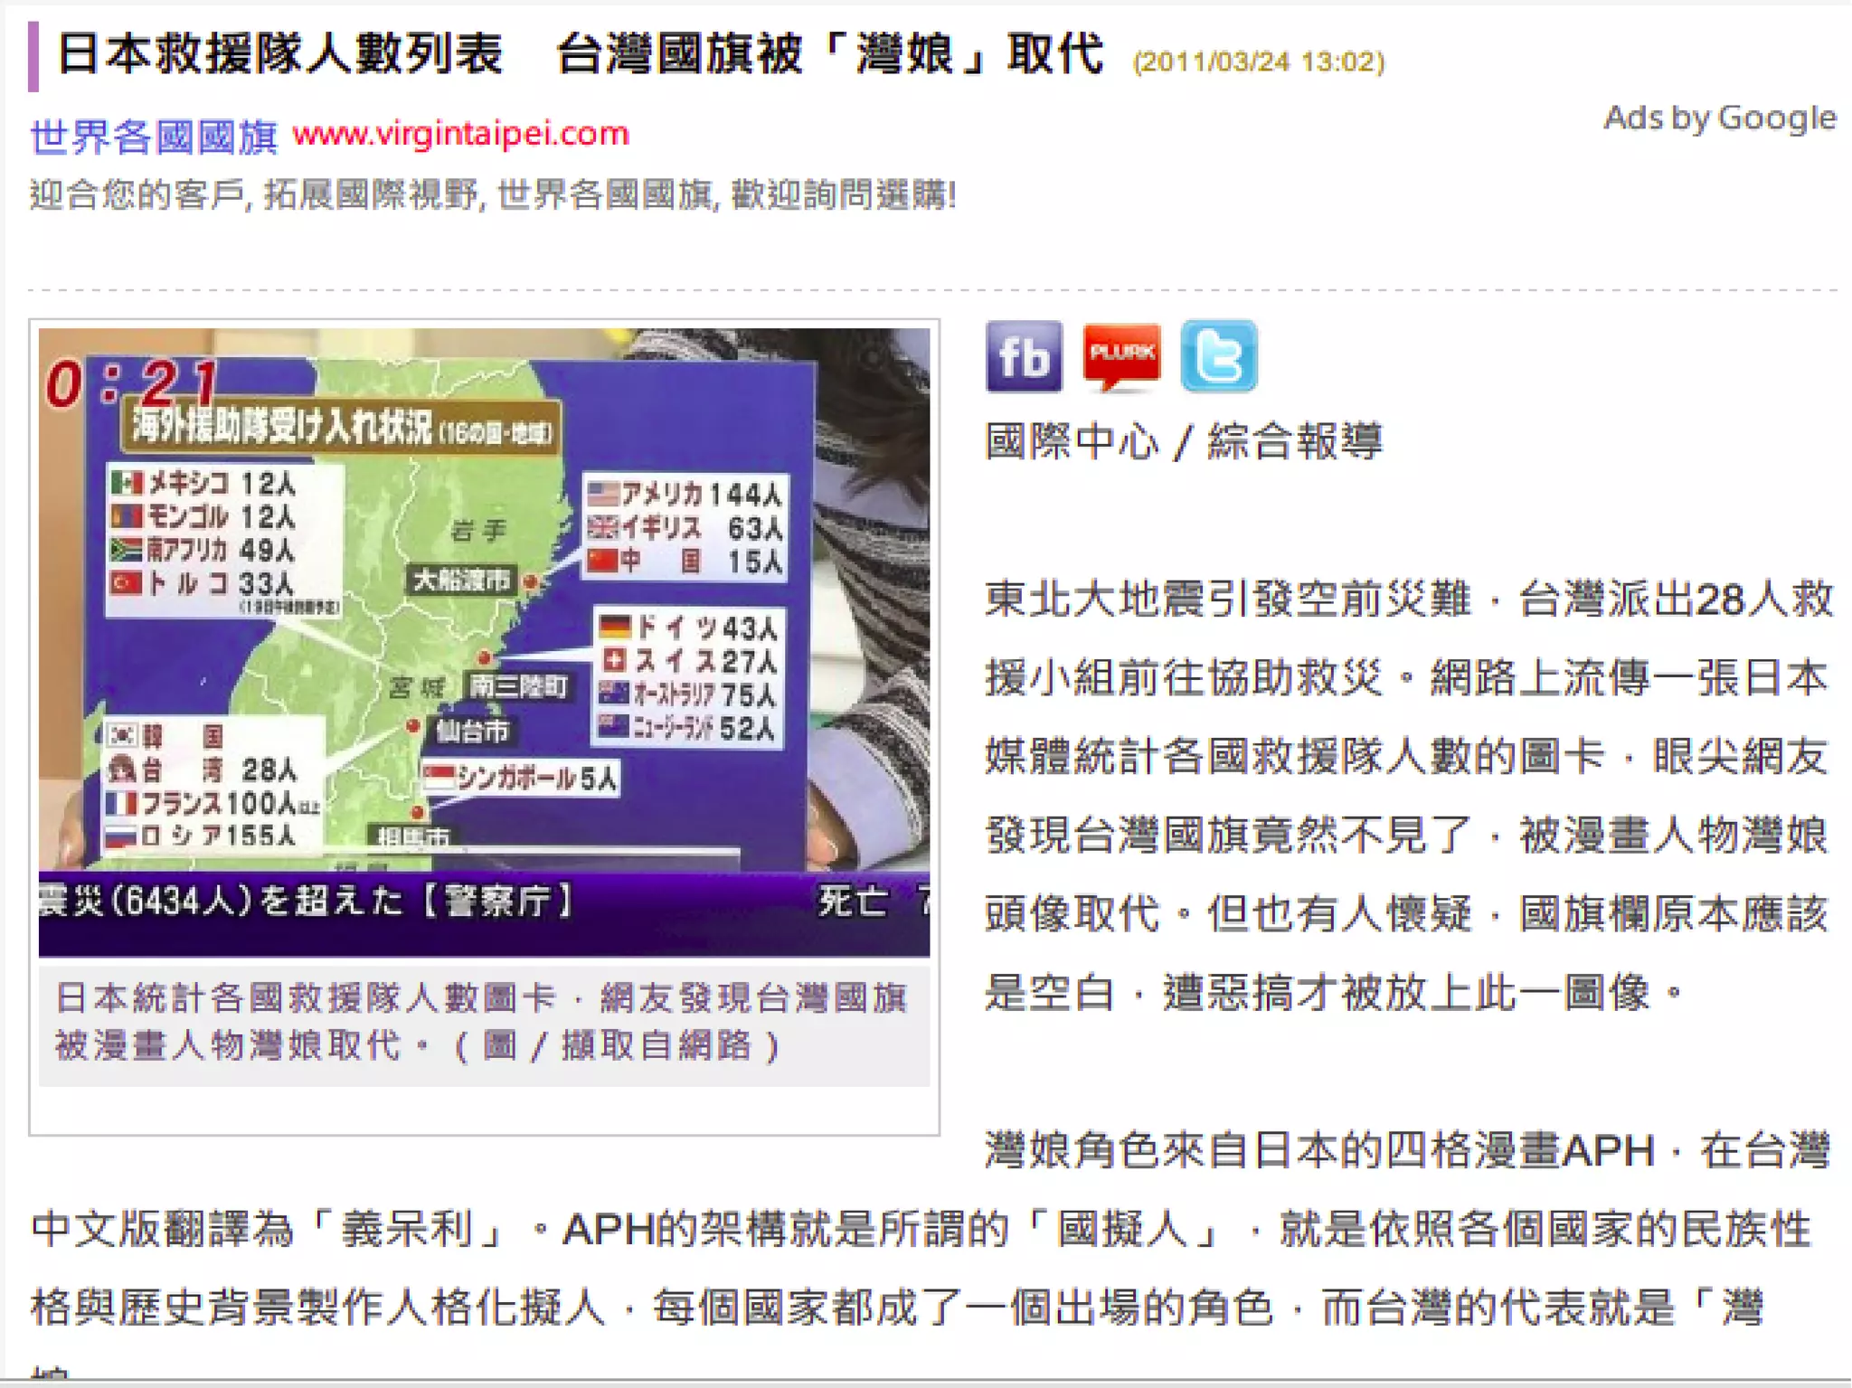Click the Twitter share icon
This screenshot has width=1852, height=1388.
[x=1219, y=356]
